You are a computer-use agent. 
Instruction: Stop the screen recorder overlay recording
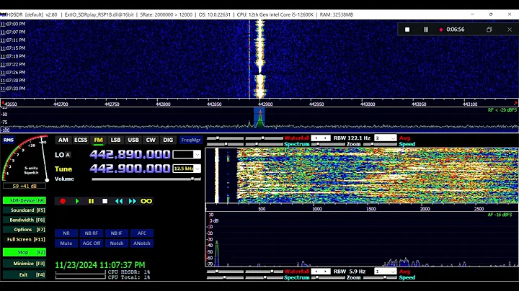407,30
